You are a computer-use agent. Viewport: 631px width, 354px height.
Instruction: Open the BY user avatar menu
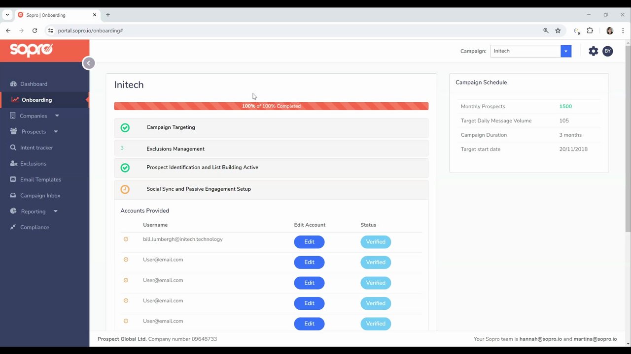(x=608, y=51)
